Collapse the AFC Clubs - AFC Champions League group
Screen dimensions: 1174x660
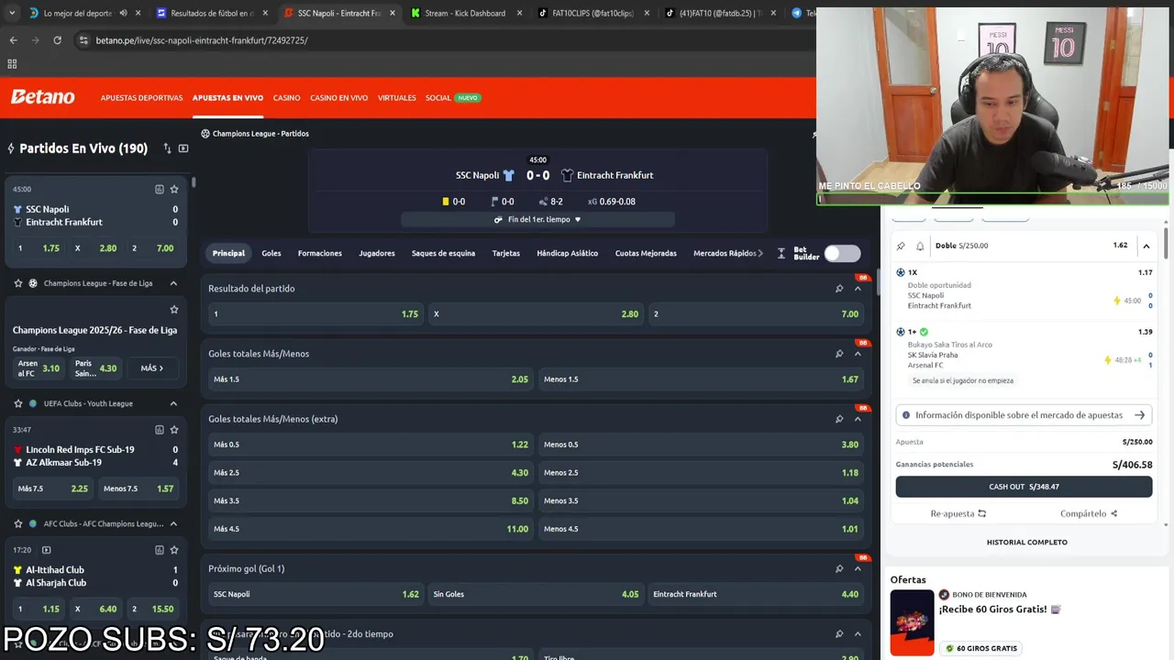pyautogui.click(x=173, y=523)
